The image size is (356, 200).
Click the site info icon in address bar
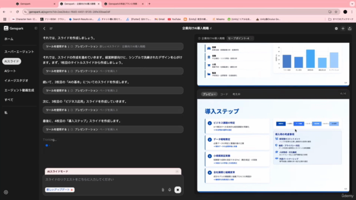point(26,12)
